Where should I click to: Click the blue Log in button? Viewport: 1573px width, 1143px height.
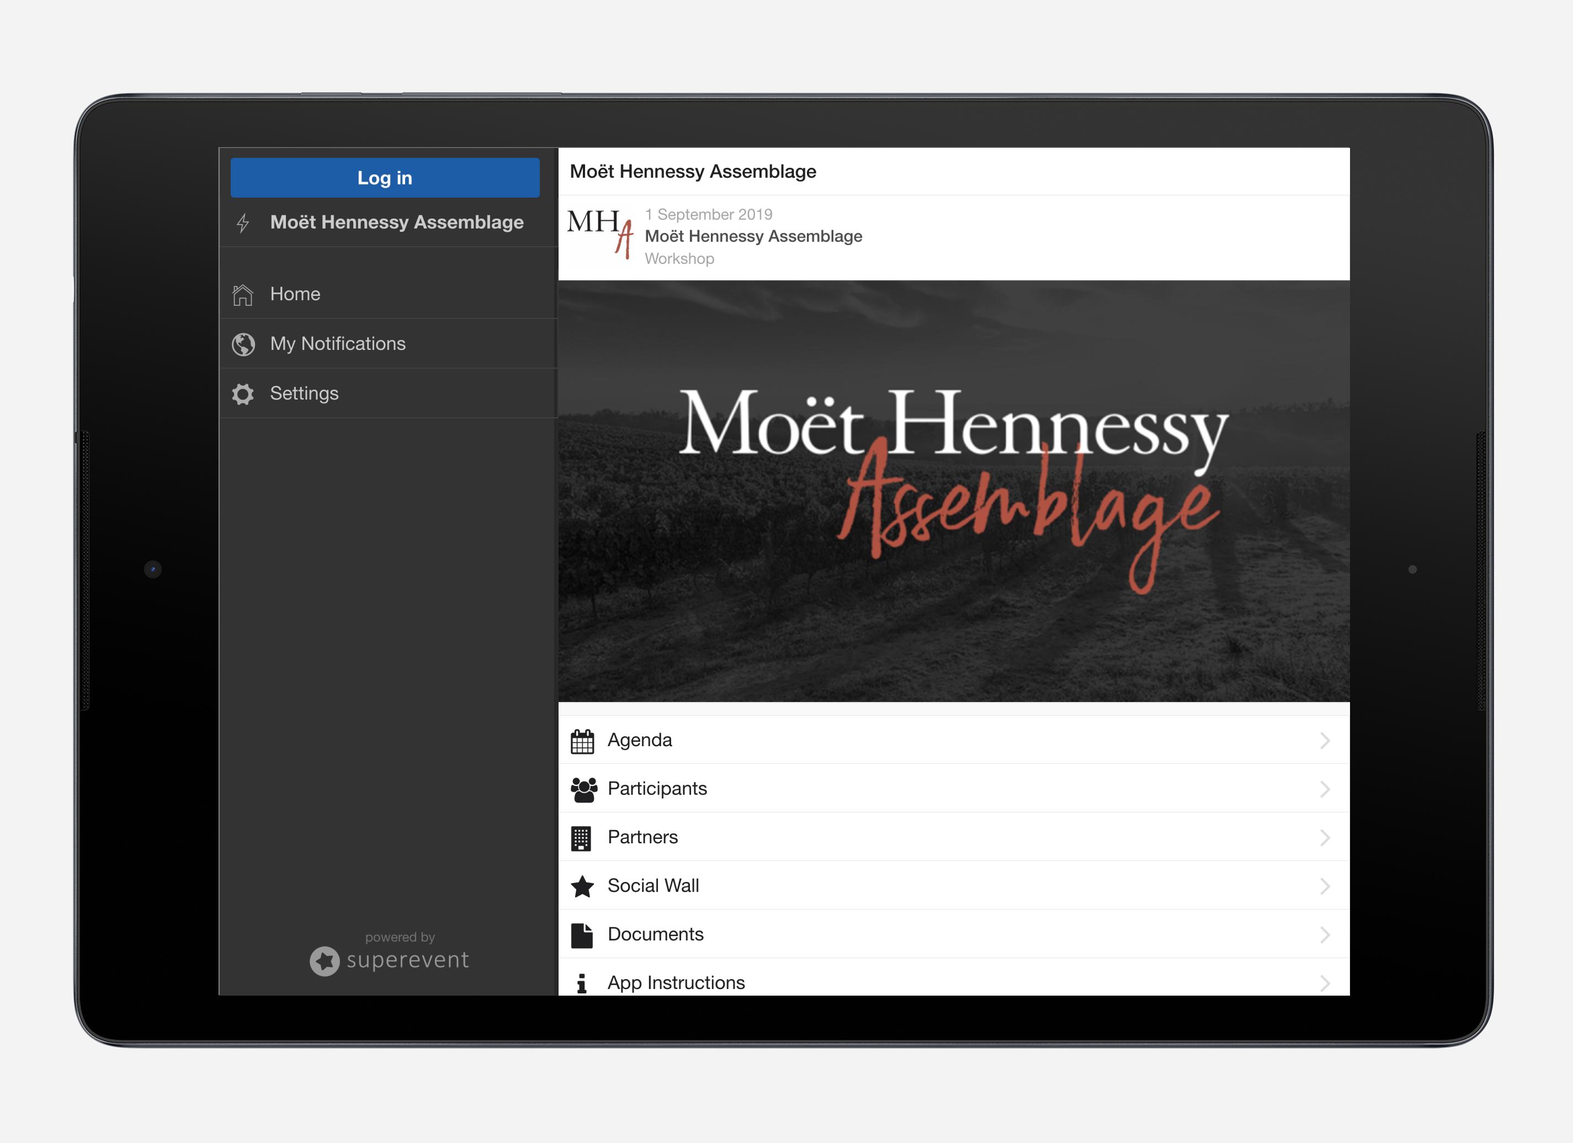click(x=385, y=178)
